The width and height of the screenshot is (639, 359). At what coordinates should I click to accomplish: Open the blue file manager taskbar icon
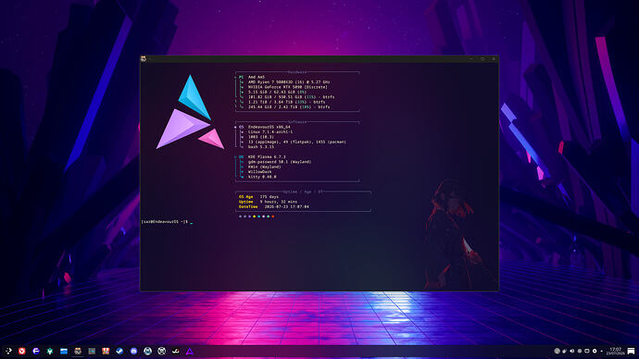[64, 351]
